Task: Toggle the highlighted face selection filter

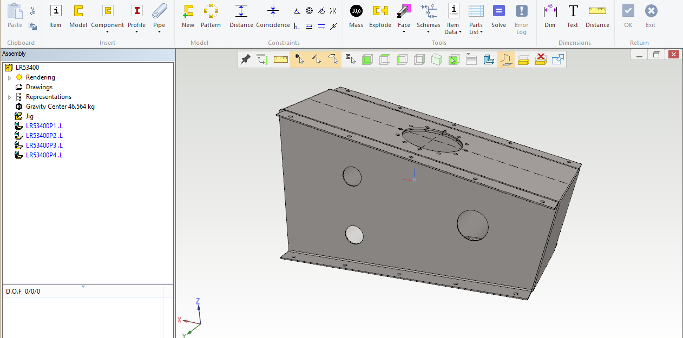Action: tap(333, 59)
